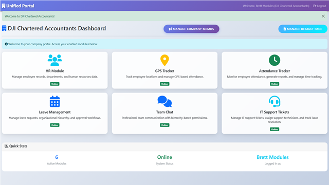Click 'Welcome to DJI Chartered Accountants!' alert text

point(30,16)
